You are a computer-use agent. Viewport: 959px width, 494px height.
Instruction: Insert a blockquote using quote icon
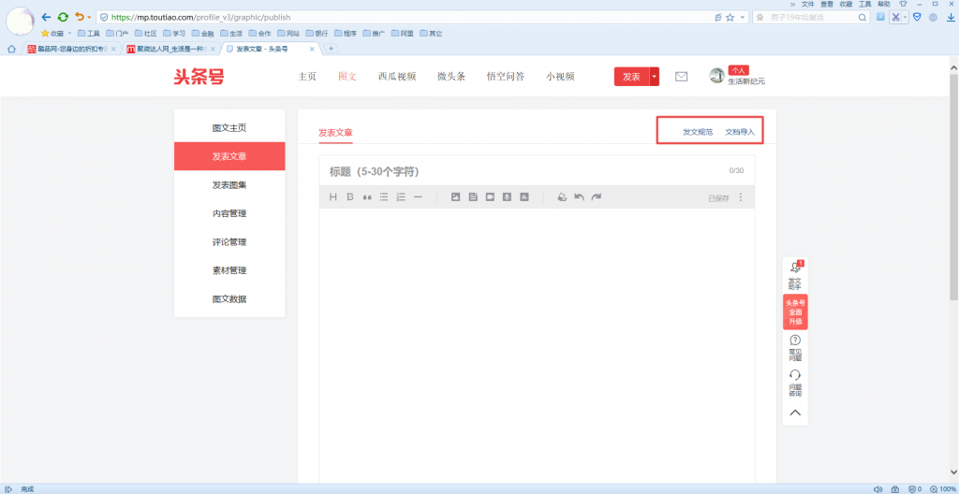(x=367, y=197)
